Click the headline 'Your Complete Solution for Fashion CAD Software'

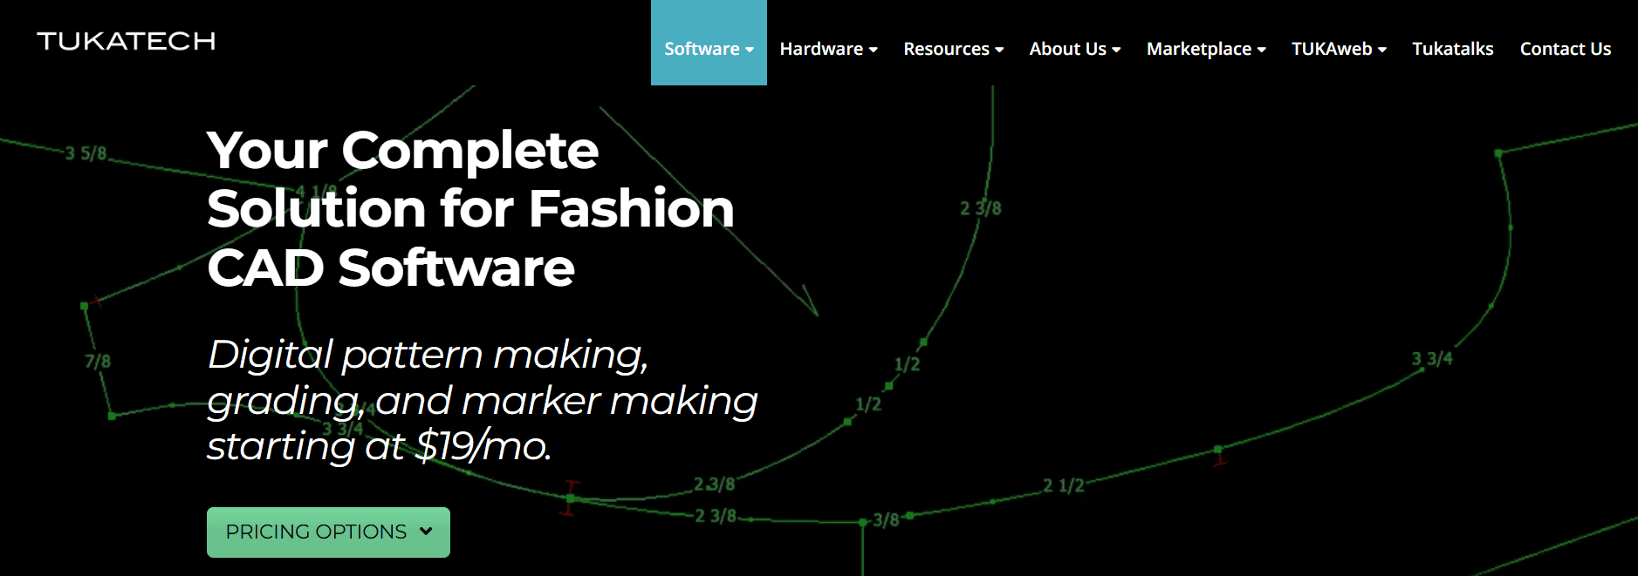(470, 208)
